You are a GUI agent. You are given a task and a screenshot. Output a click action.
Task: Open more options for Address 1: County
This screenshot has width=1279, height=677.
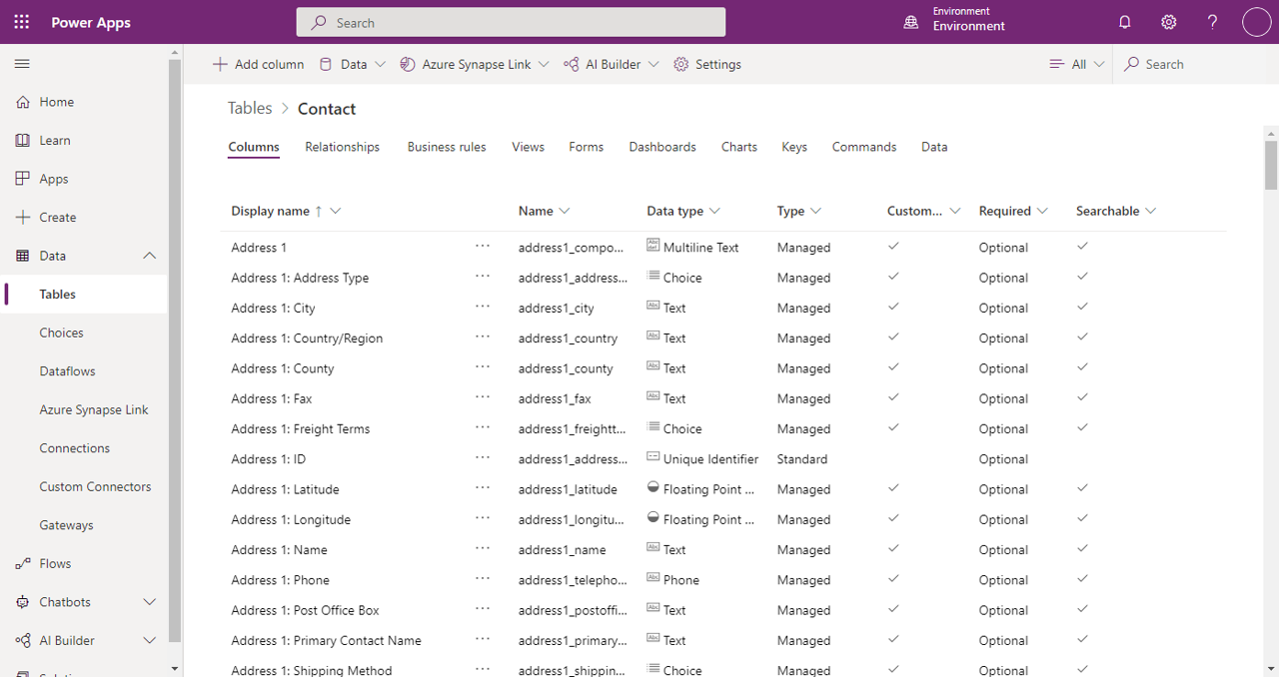tap(483, 366)
